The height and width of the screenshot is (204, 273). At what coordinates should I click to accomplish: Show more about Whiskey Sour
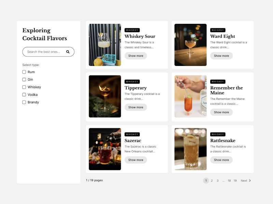pos(135,56)
